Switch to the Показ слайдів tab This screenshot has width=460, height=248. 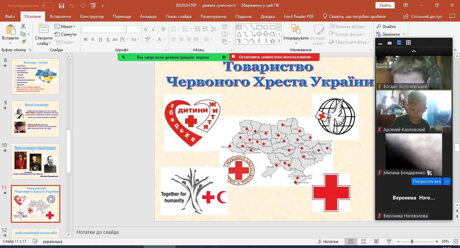[x=178, y=17]
